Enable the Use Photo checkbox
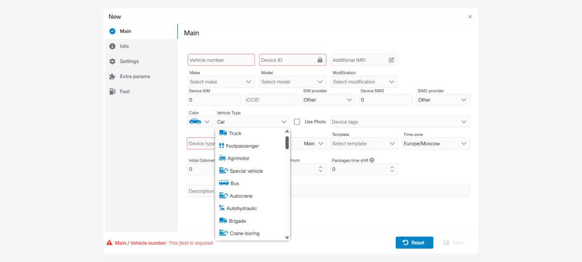The width and height of the screenshot is (582, 262). click(297, 122)
